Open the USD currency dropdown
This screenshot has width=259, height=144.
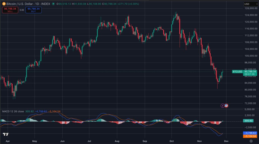(x=251, y=4)
